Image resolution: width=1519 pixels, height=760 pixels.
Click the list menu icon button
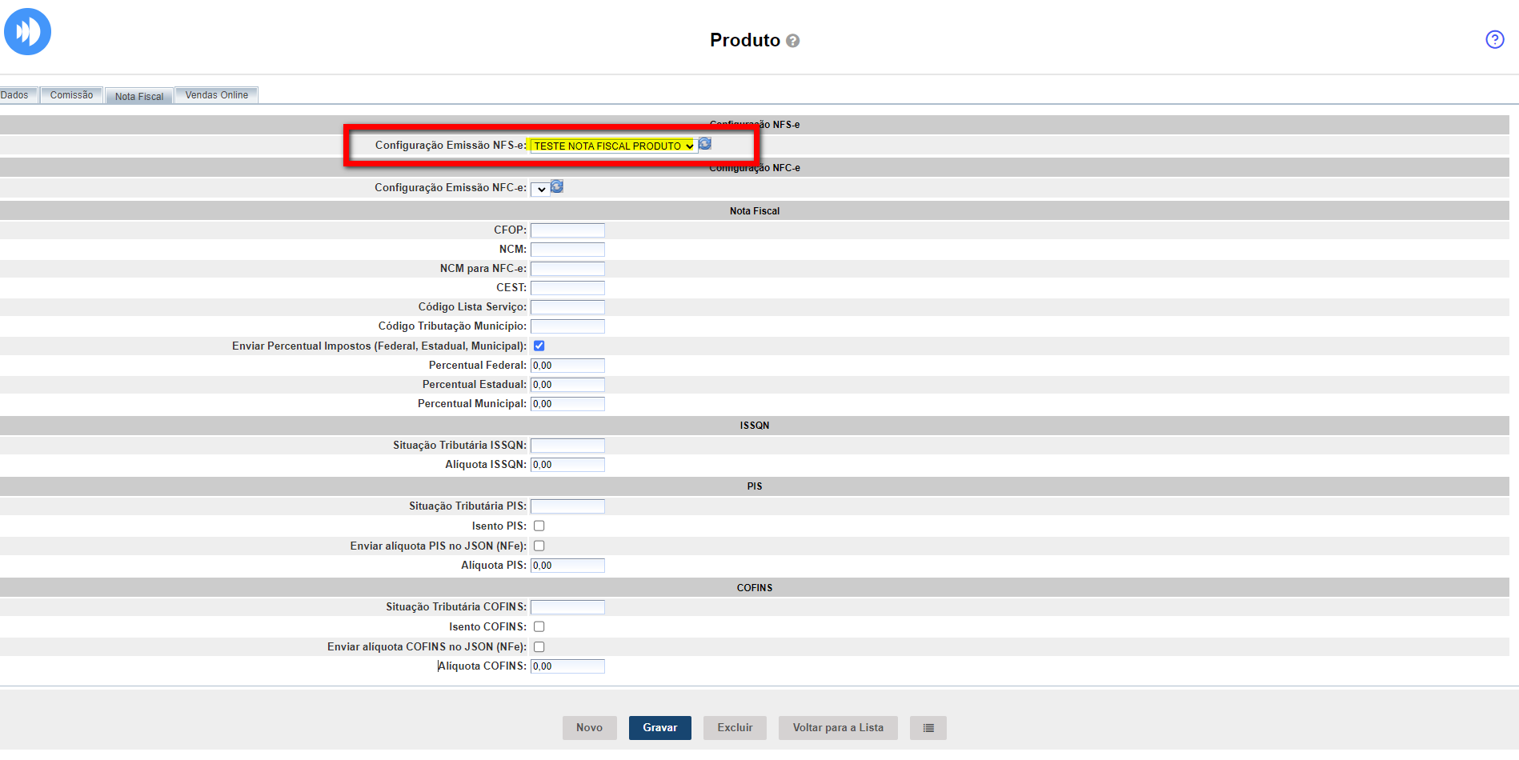[928, 728]
